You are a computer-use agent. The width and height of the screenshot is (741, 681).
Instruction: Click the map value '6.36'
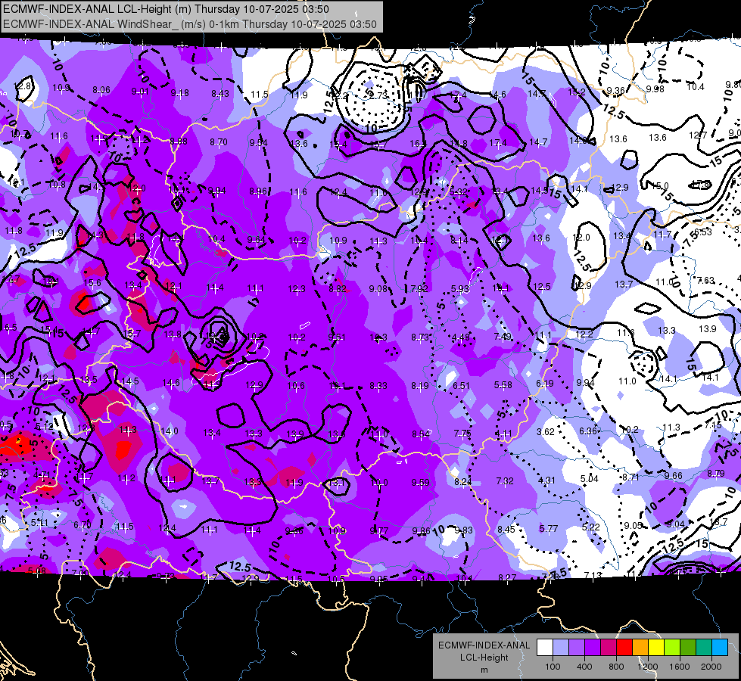(x=588, y=431)
